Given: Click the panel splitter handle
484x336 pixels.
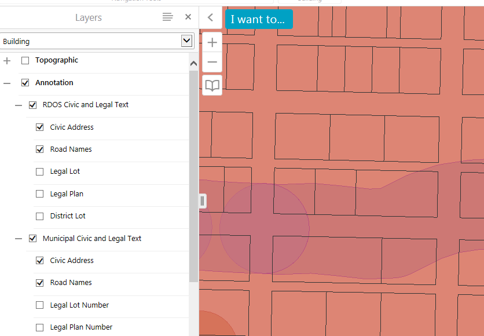Looking at the screenshot, I should tap(203, 201).
